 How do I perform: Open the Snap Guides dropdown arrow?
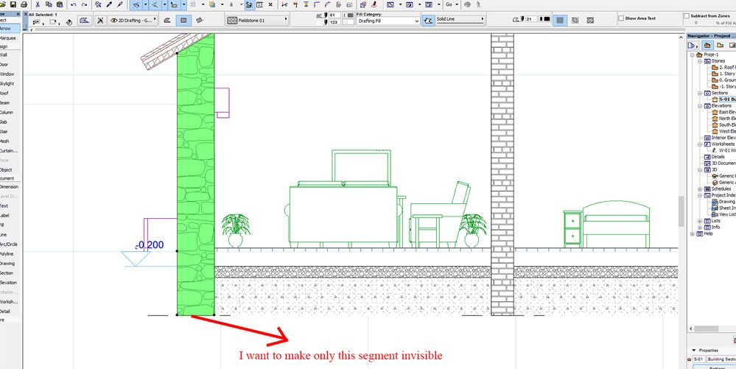(164, 4)
